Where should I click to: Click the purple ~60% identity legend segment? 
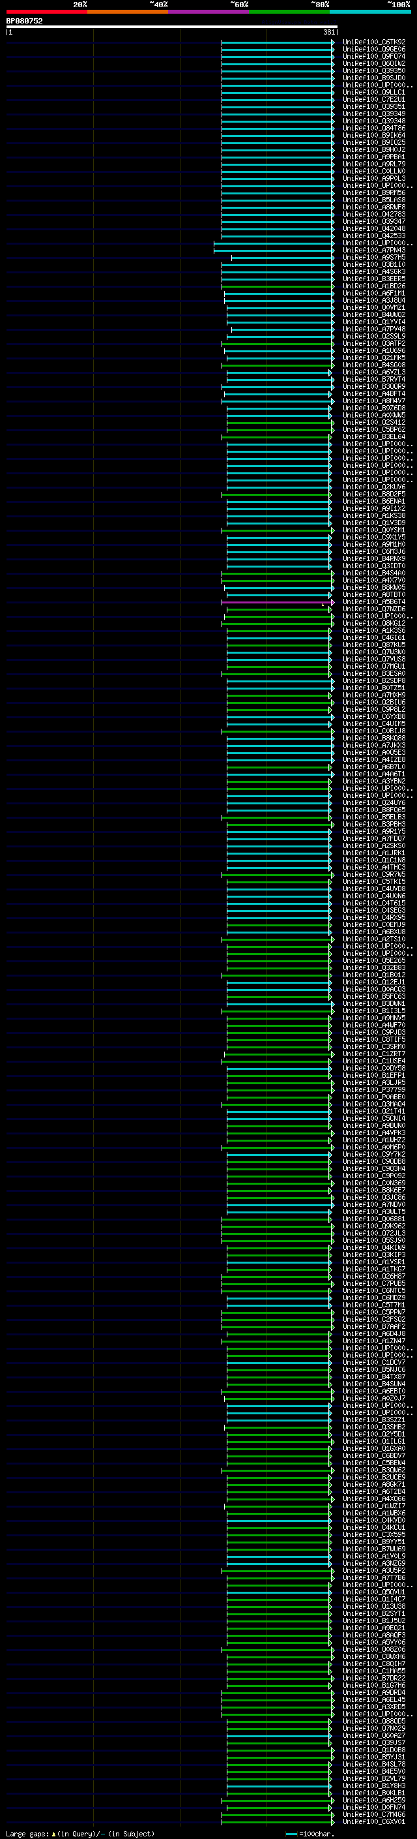209,12
